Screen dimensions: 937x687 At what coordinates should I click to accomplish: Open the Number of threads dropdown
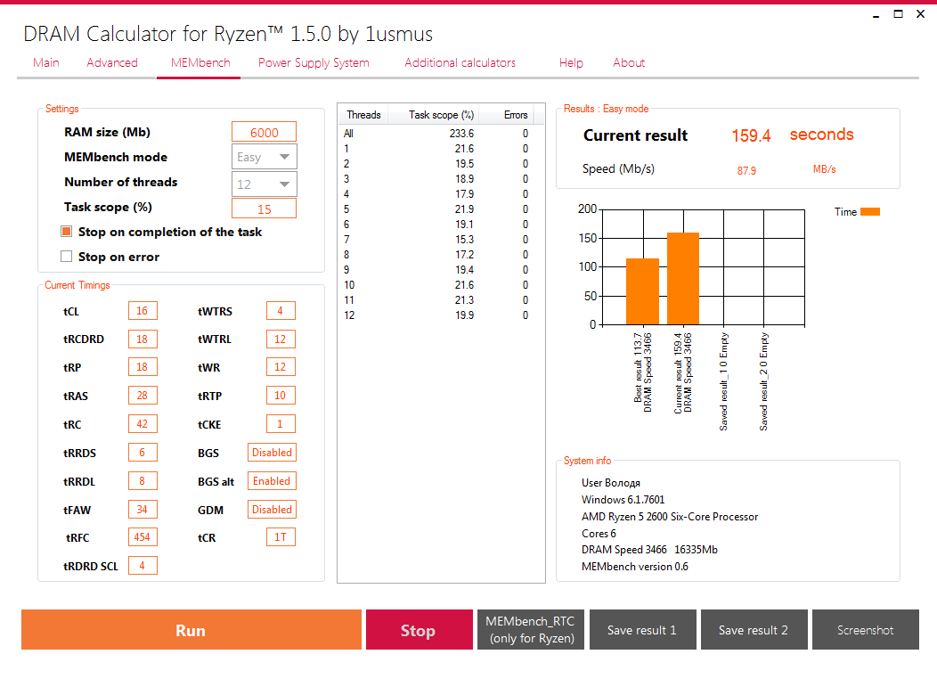[x=264, y=184]
